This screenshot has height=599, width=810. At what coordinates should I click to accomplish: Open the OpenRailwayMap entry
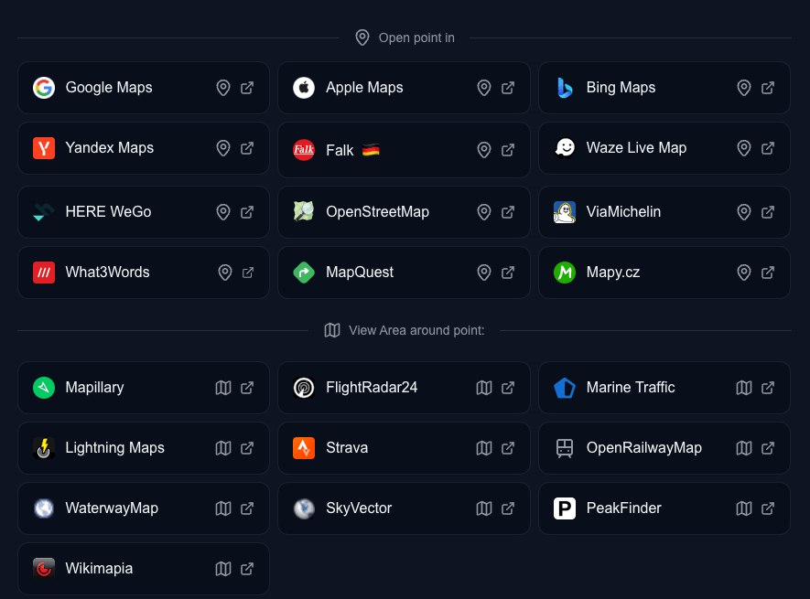click(x=643, y=448)
